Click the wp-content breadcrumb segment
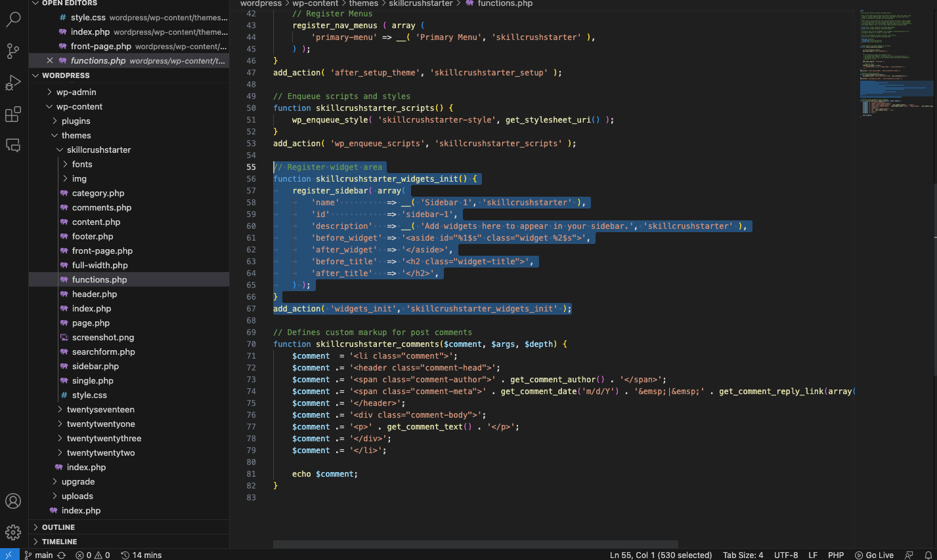 coord(315,4)
